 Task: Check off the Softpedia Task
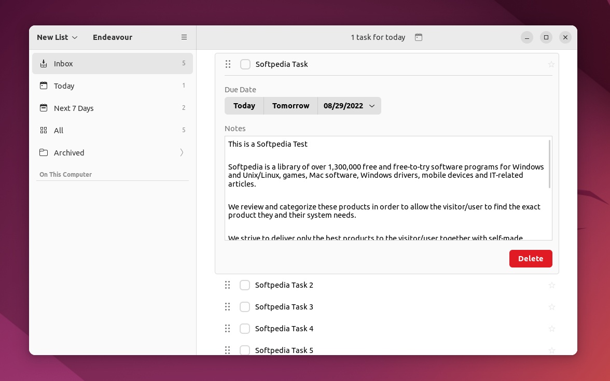click(245, 64)
